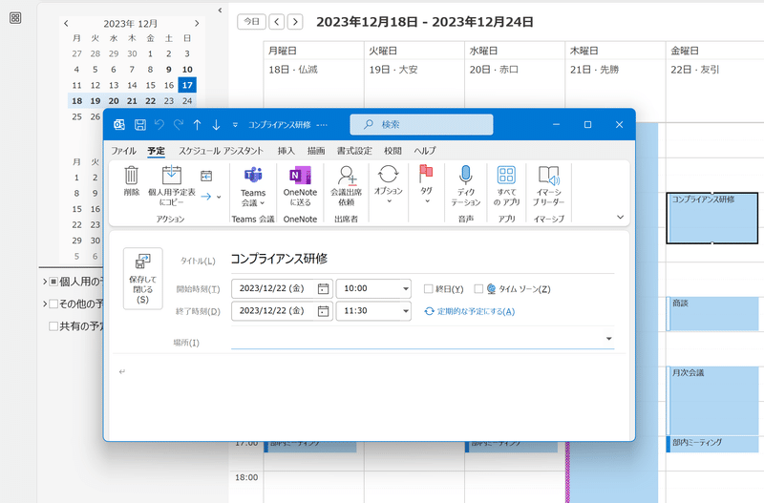Enable the Time zone (タイムゾーン) checkbox
The image size is (764, 503).
[478, 289]
